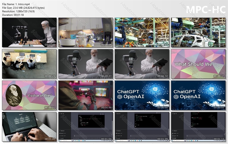This screenshot has height=144, width=228.
Task: Click the MPC-HC logo text
Action: click(206, 10)
